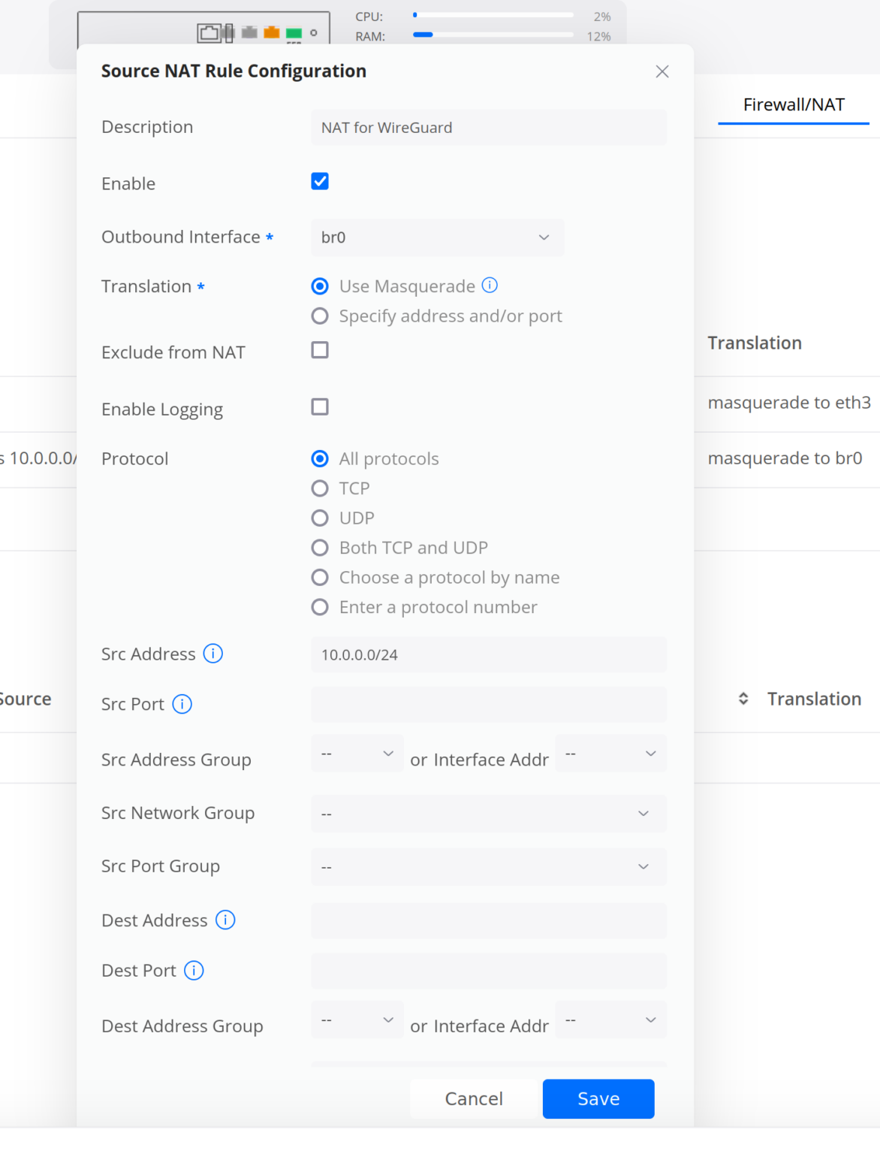
Task: Open the Use Masquerade info tooltip
Action: (x=490, y=285)
